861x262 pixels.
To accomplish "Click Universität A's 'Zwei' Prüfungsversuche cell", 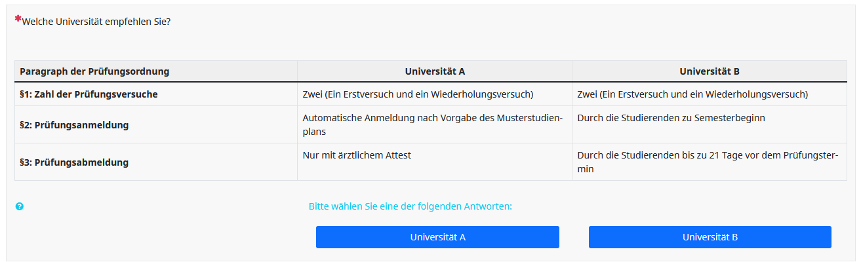I will point(418,94).
